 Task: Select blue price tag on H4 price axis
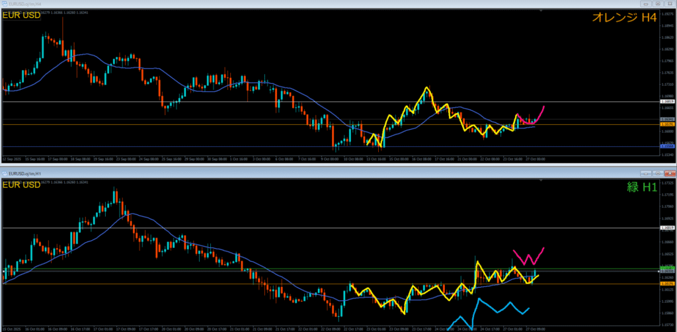pyautogui.click(x=666, y=147)
